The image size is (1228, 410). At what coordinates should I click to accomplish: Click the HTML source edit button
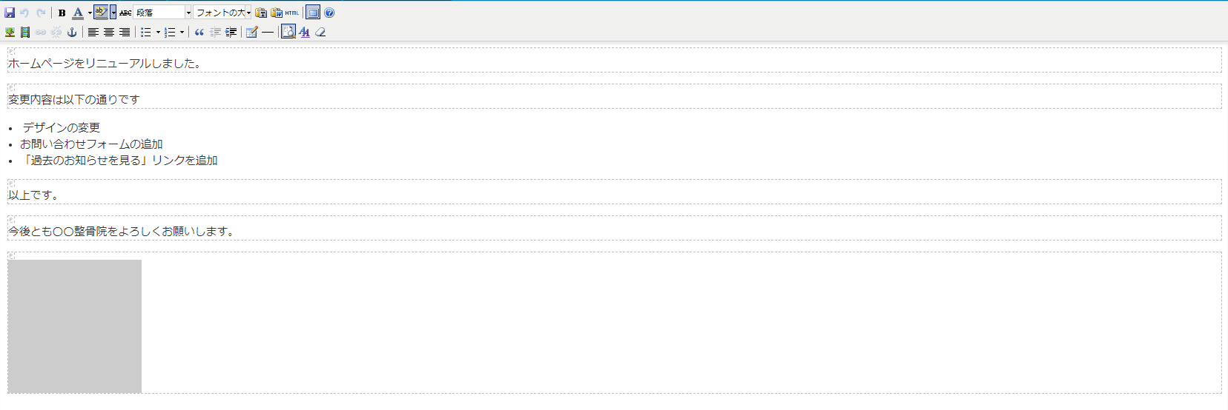pyautogui.click(x=292, y=13)
